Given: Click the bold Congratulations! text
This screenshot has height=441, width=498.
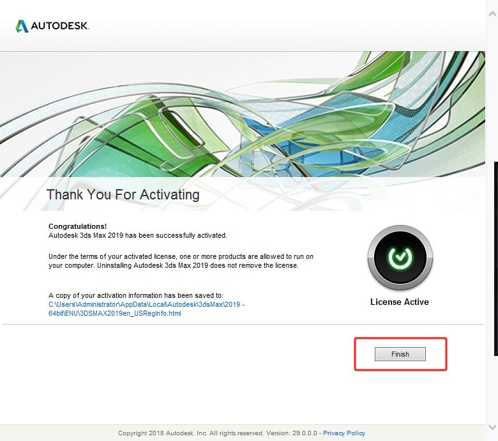Looking at the screenshot, I should pos(78,226).
